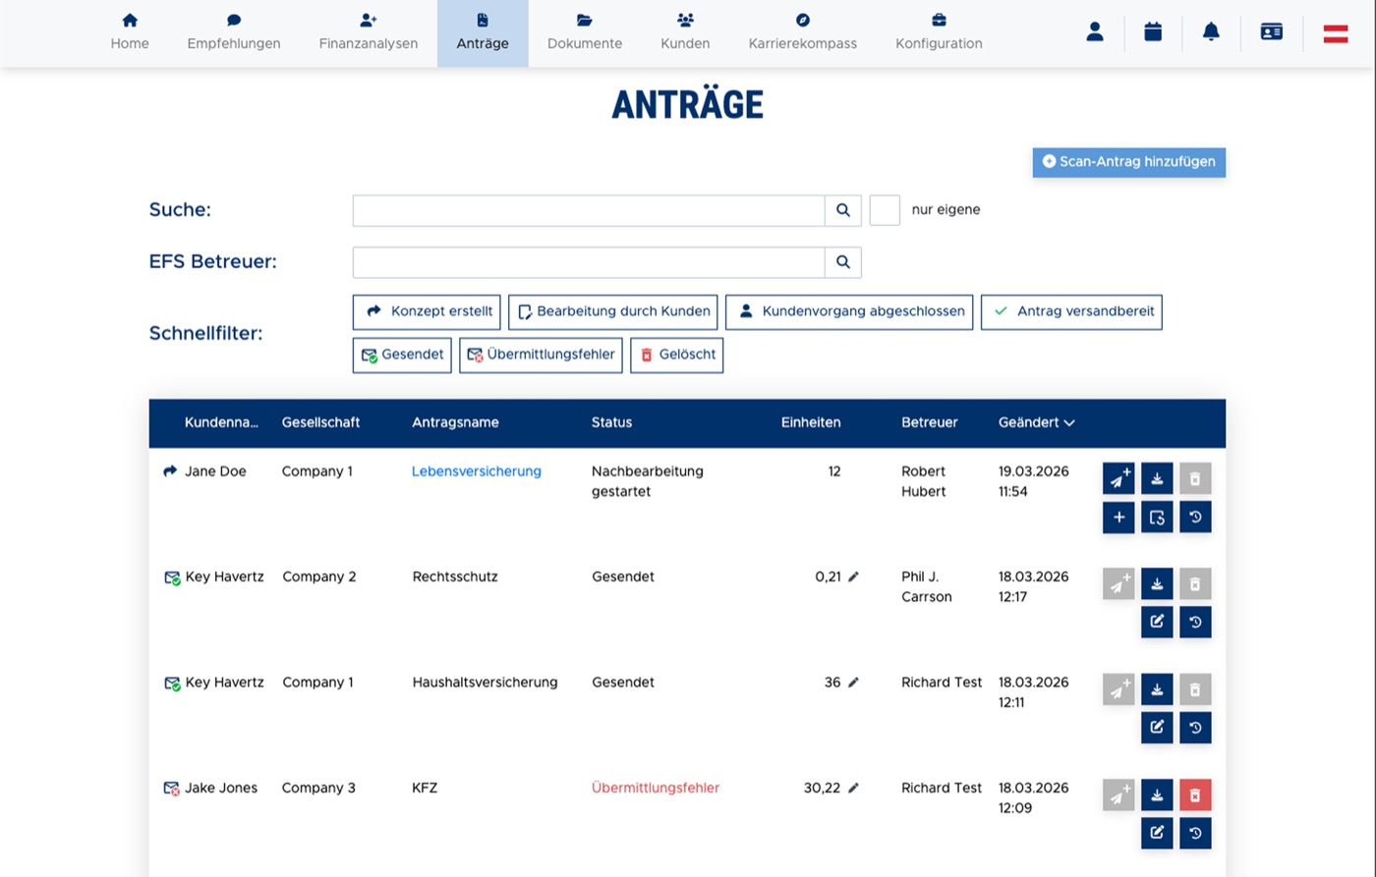The width and height of the screenshot is (1376, 877).
Task: Edit the Haushaltsversicherung application
Action: 1157,728
